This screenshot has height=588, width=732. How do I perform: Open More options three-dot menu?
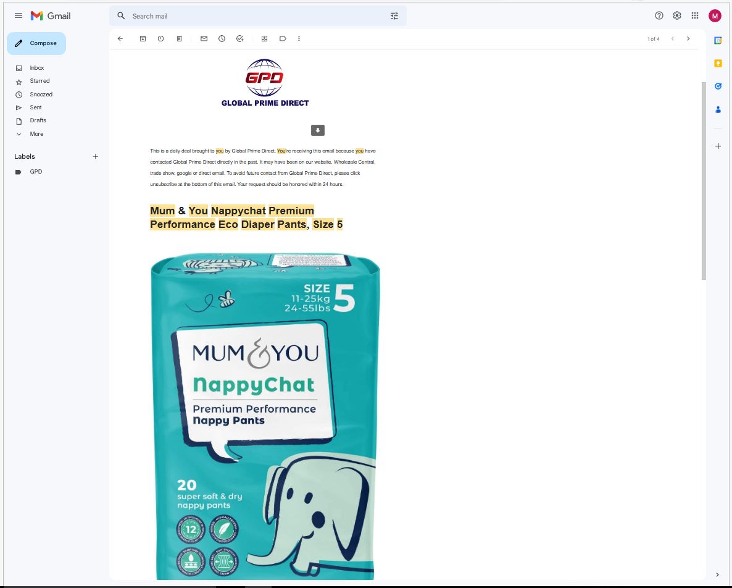click(299, 39)
